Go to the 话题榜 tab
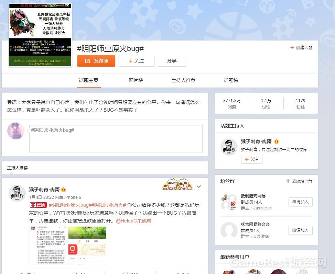Screen dimensions: 335x274 [x=231, y=80]
